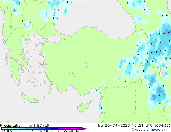Click the '11' precipitation value on the map

pos(153,78)
